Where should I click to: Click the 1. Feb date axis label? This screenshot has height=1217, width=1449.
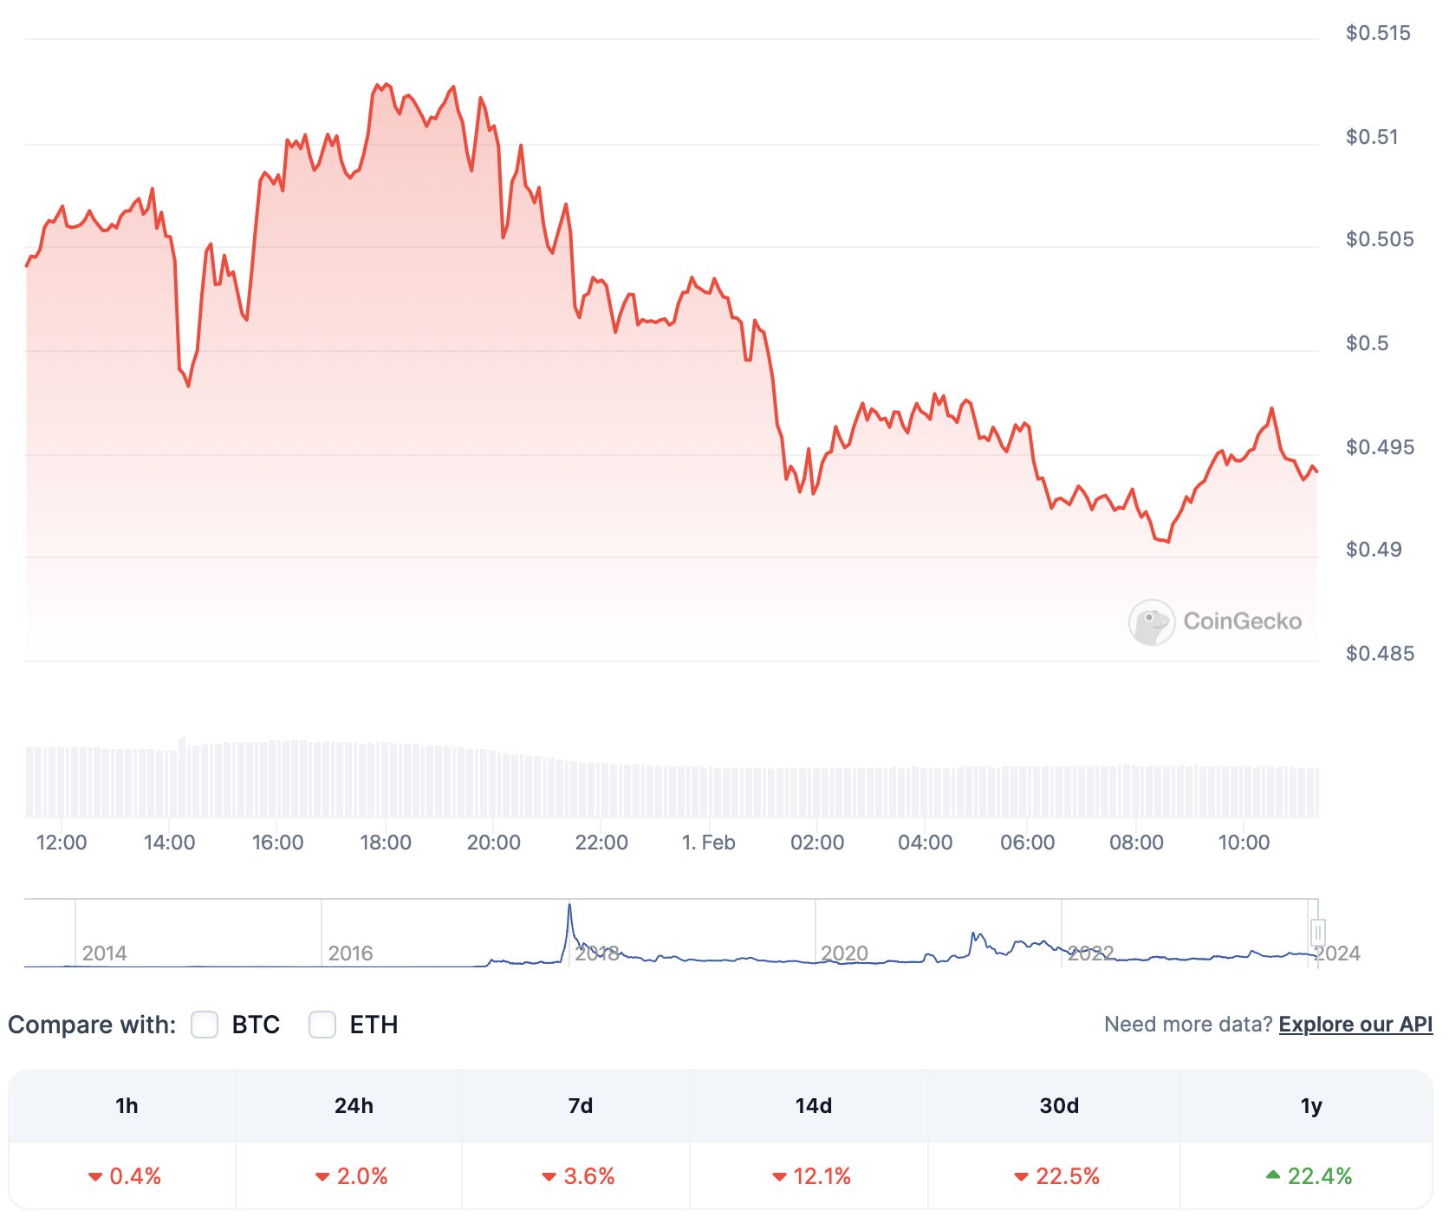[x=708, y=842]
